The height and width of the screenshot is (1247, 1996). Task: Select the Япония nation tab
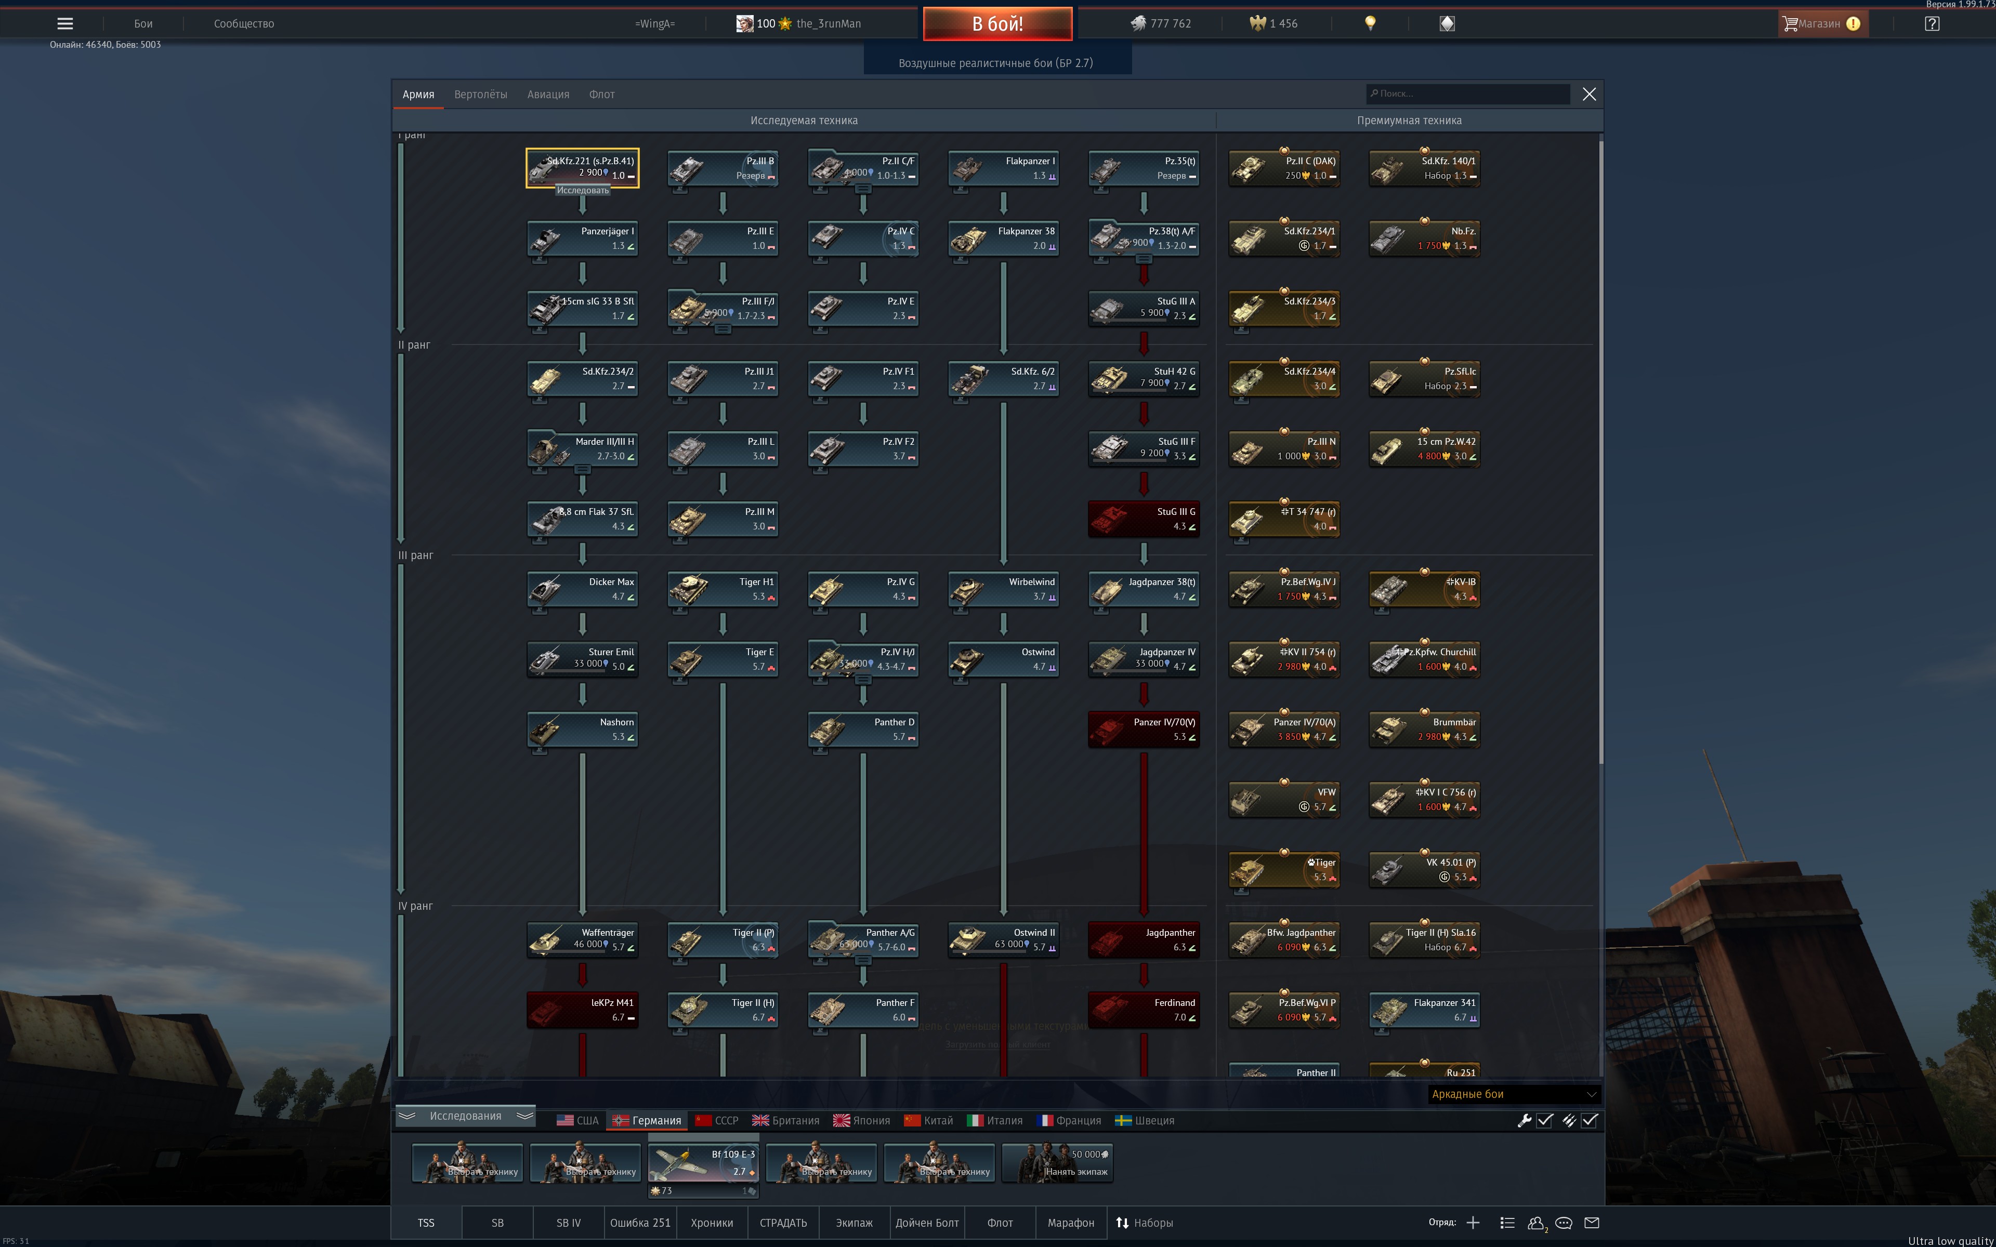tap(862, 1120)
